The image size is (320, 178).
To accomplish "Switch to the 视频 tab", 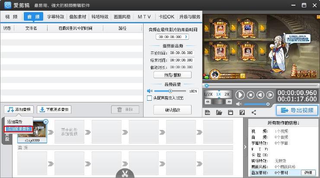I will (11, 17).
